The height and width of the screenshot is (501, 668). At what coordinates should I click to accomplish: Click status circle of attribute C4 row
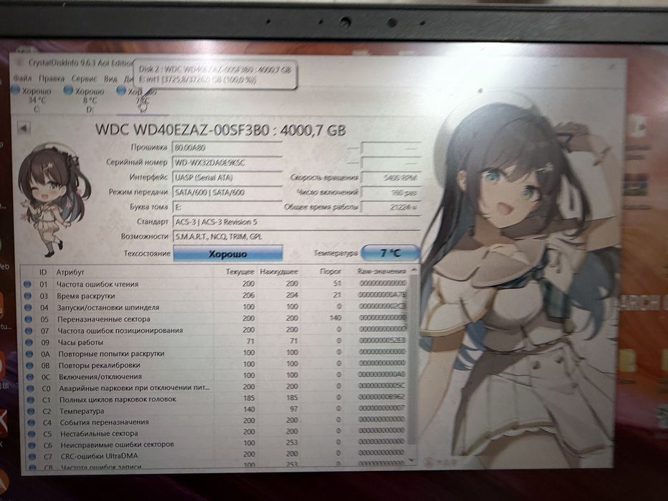tap(32, 422)
